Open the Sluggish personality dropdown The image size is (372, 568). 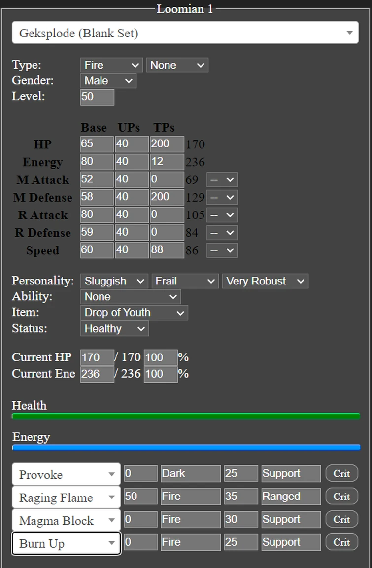pos(114,281)
